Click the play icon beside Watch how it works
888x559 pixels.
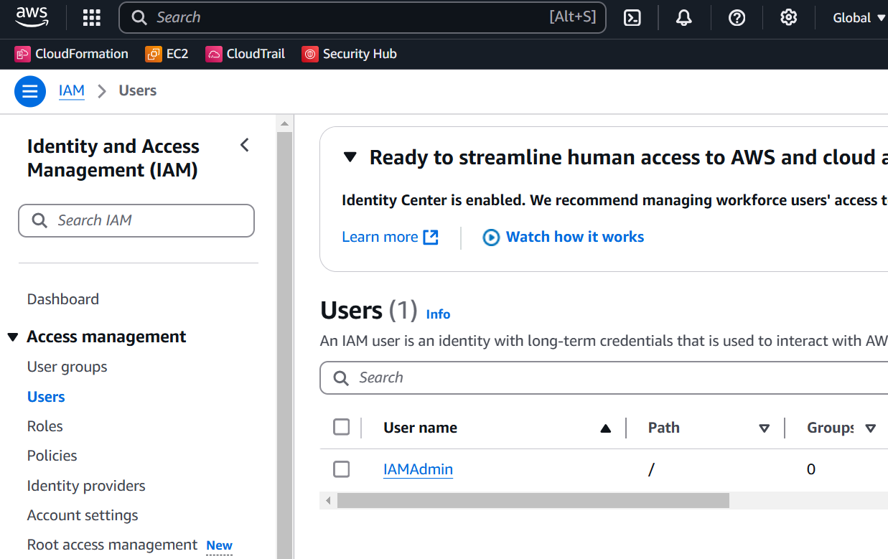coord(491,238)
